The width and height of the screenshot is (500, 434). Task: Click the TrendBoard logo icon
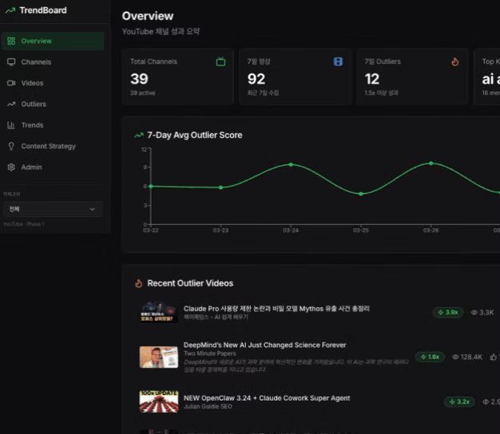pyautogui.click(x=10, y=10)
